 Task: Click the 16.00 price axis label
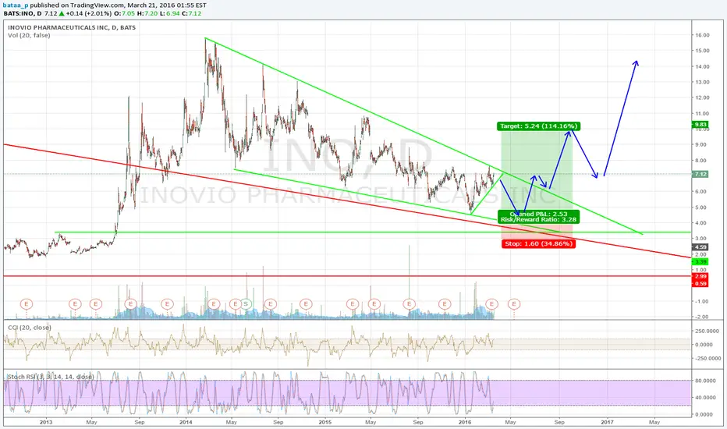(x=702, y=35)
